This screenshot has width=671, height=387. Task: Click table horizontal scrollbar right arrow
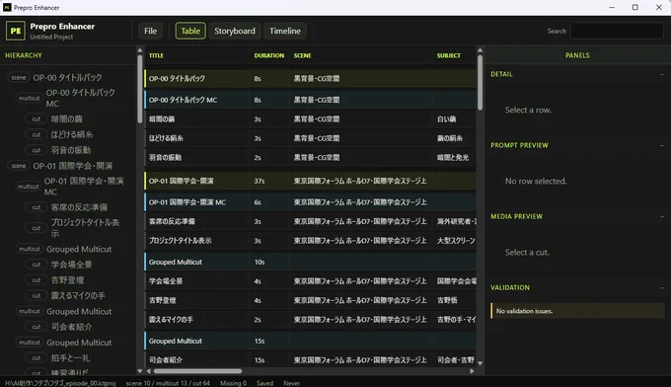(472, 371)
